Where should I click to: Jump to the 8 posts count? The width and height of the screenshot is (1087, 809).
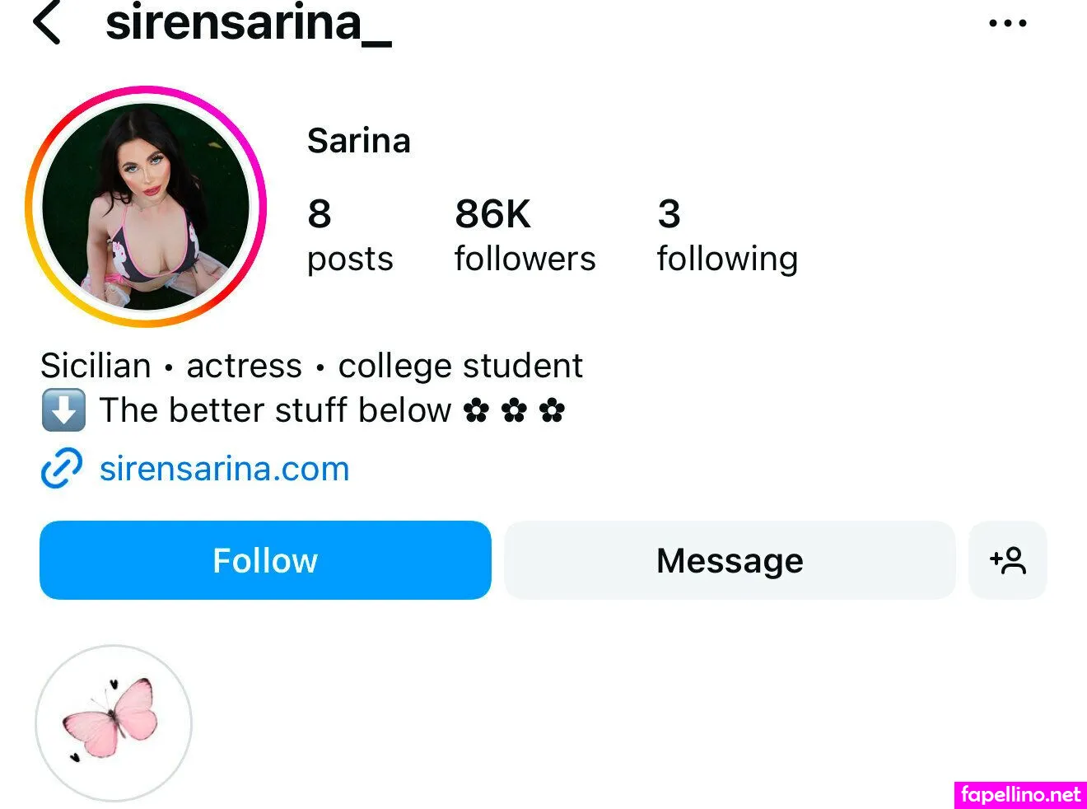350,234
